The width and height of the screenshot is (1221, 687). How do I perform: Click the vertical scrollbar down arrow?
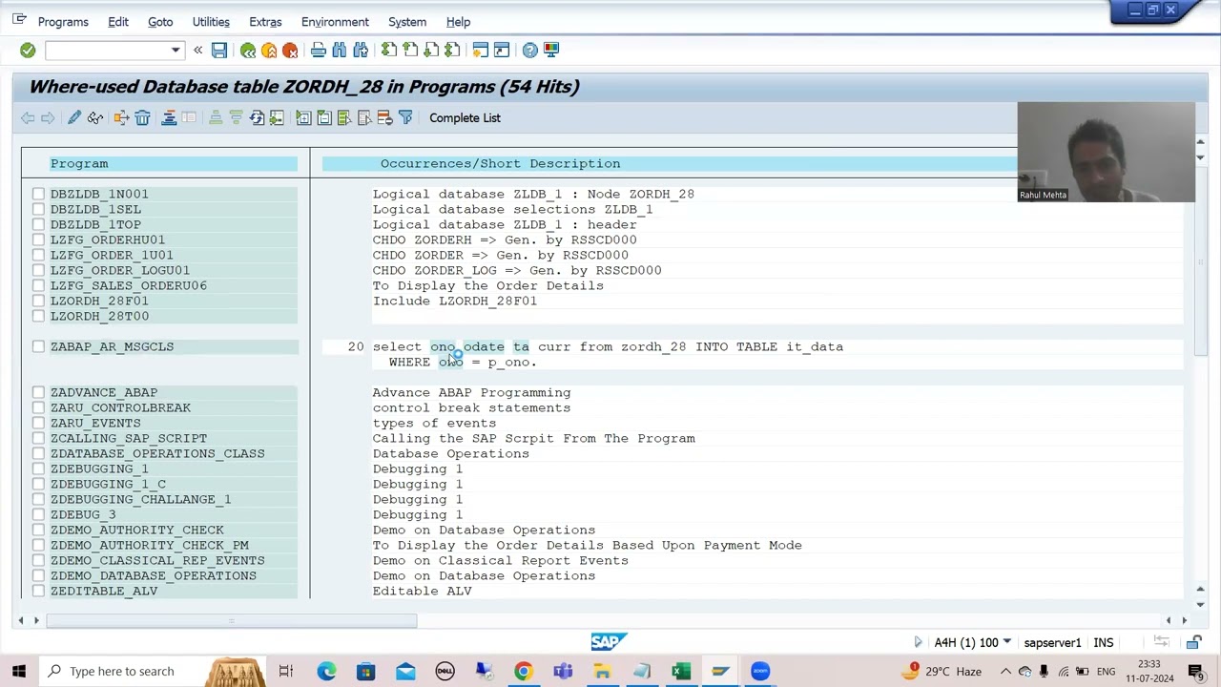(x=1200, y=604)
